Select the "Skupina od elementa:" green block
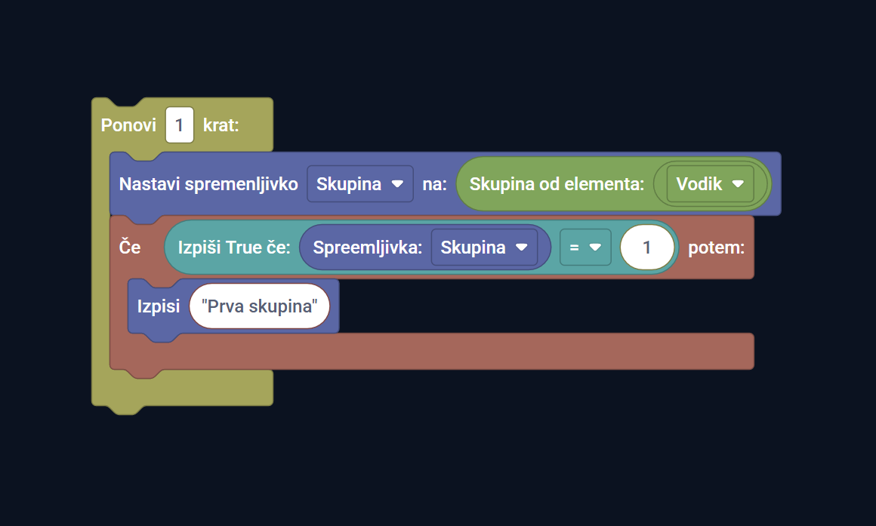876x526 pixels. [x=556, y=184]
